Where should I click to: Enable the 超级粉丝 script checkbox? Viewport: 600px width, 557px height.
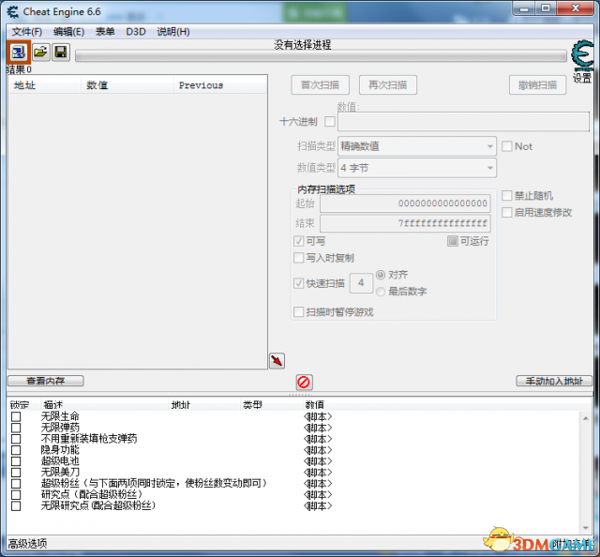[16, 484]
